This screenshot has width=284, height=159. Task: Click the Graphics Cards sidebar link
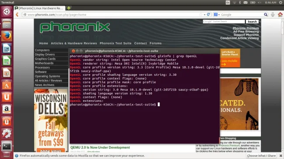45,59
